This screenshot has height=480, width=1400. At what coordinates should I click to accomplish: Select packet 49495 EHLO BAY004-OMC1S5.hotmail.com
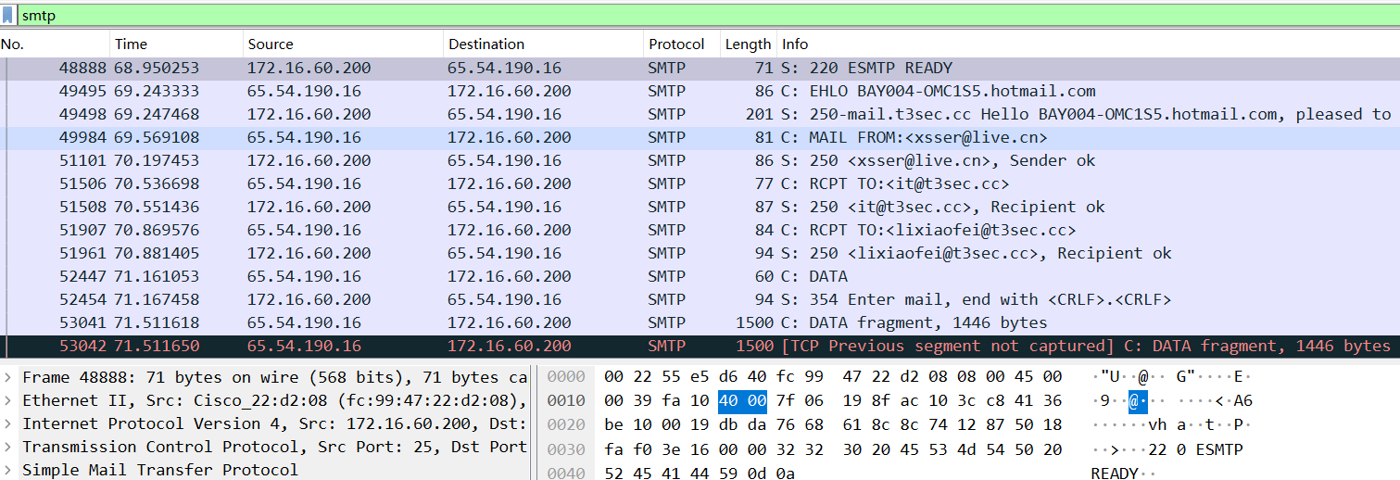[700, 91]
